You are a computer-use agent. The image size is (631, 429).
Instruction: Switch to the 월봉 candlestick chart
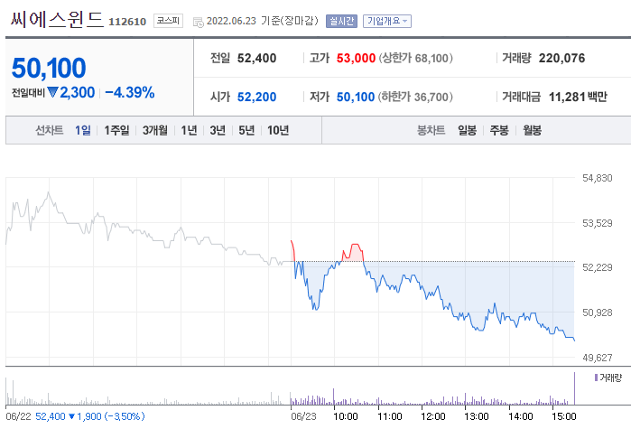point(532,130)
